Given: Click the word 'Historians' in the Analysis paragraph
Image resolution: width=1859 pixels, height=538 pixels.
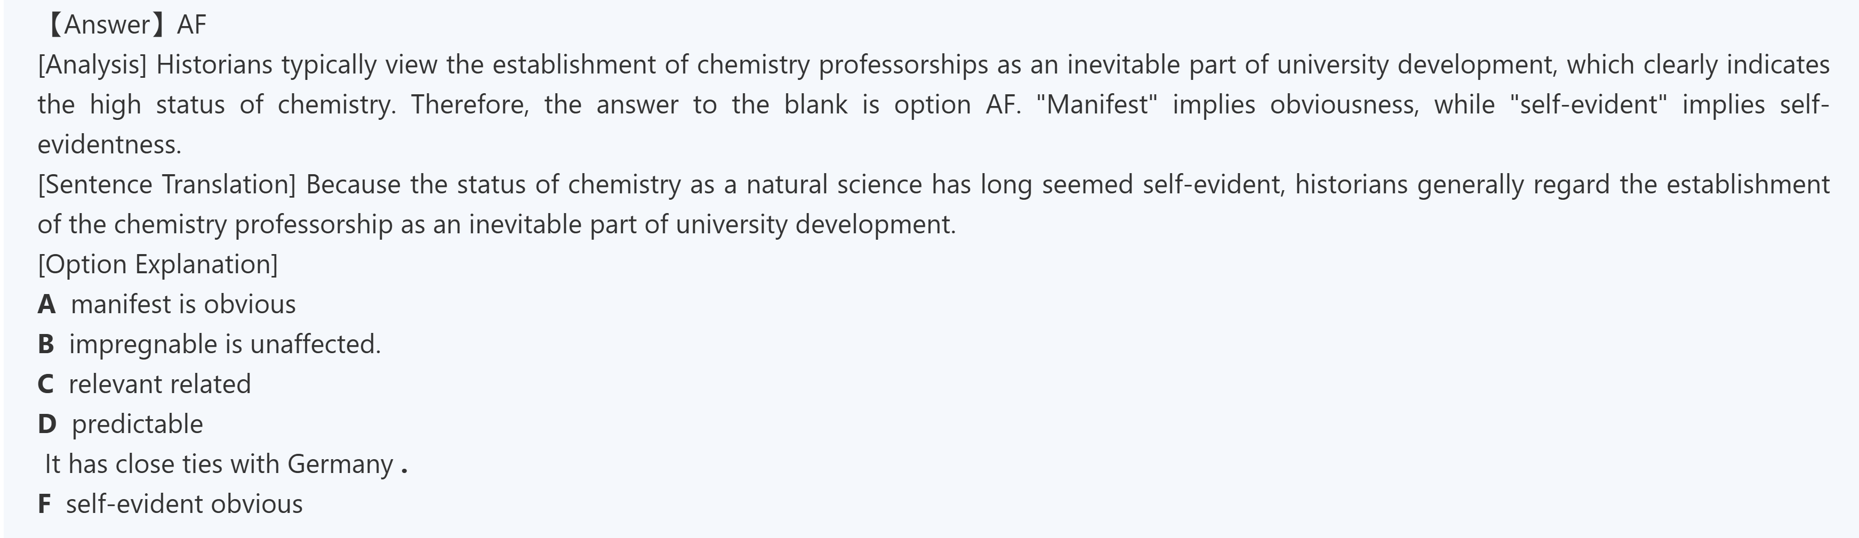Looking at the screenshot, I should pyautogui.click(x=214, y=65).
